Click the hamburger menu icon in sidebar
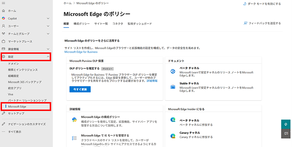 click(x=3, y=3)
